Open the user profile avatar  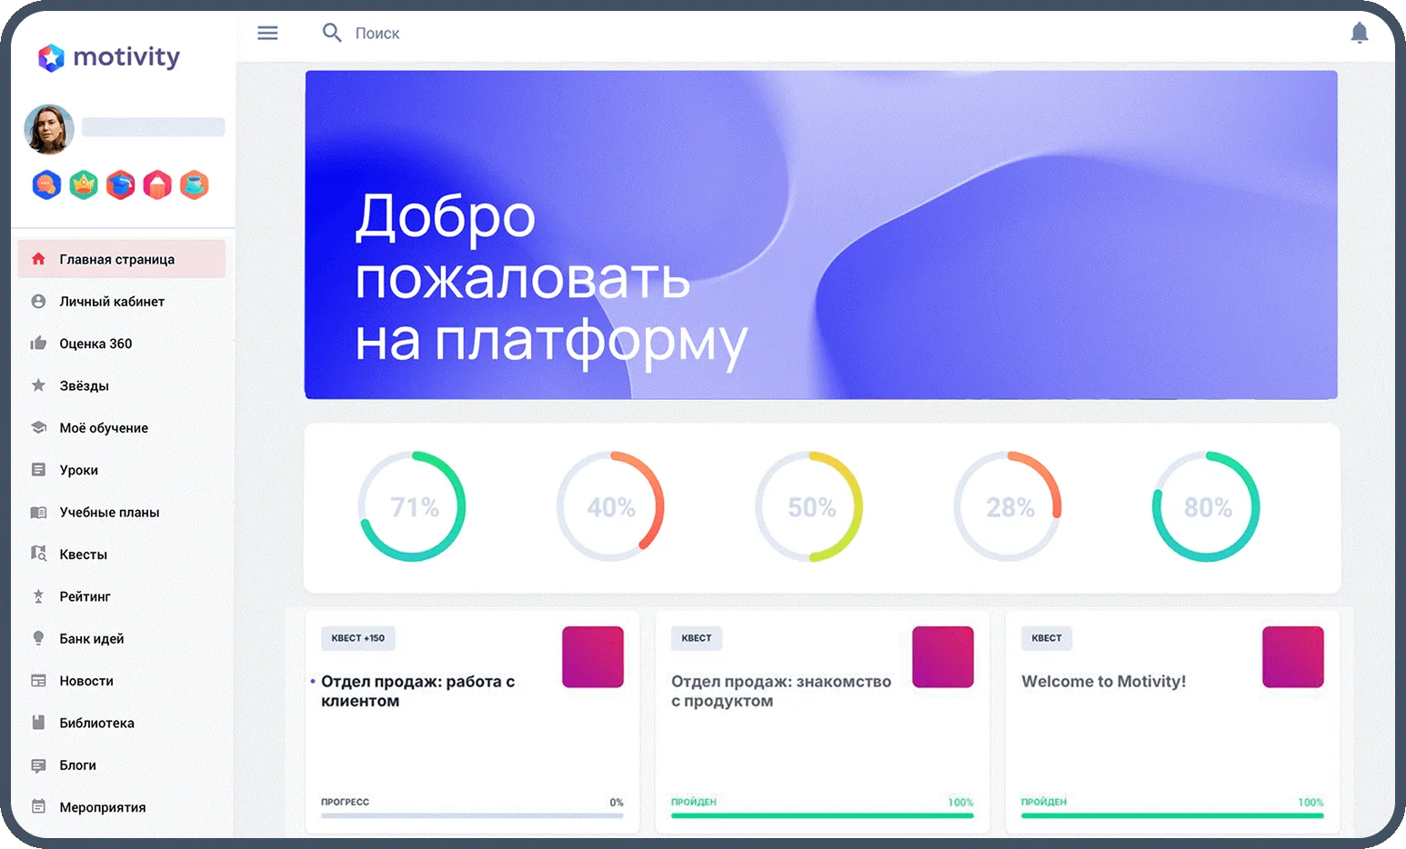(48, 129)
